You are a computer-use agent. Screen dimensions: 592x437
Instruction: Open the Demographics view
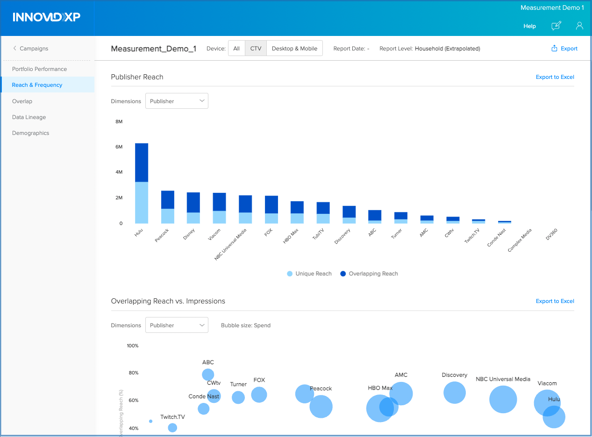[30, 133]
